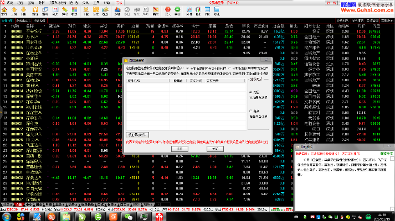Open the dropdown arrow left of 代码 header
Viewport: 395px width, 221px height.
point(6,26)
